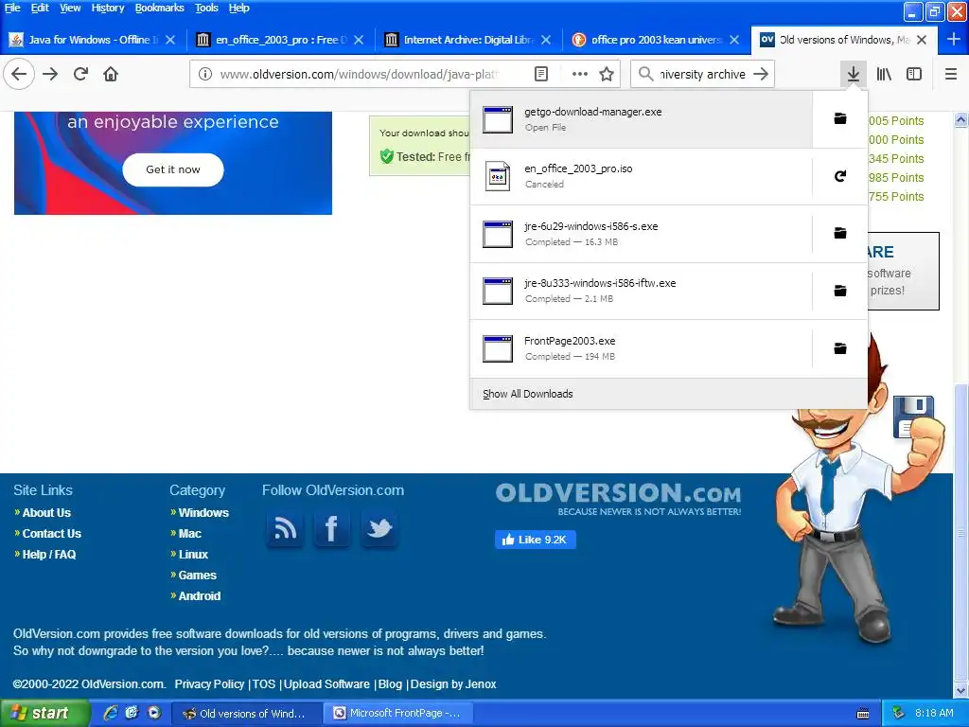Browse the Games category link
Screen dimensions: 969x727
pyautogui.click(x=197, y=575)
